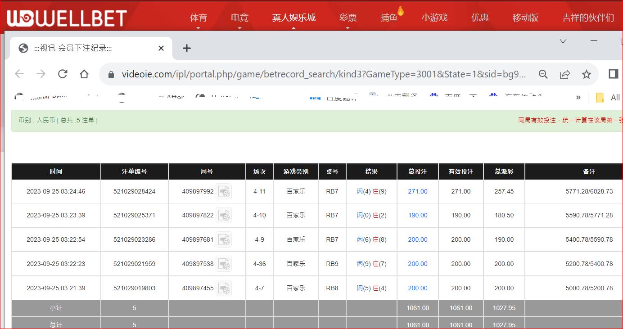Open video replay for round 409897822
This screenshot has height=329, width=623.
[x=224, y=216]
